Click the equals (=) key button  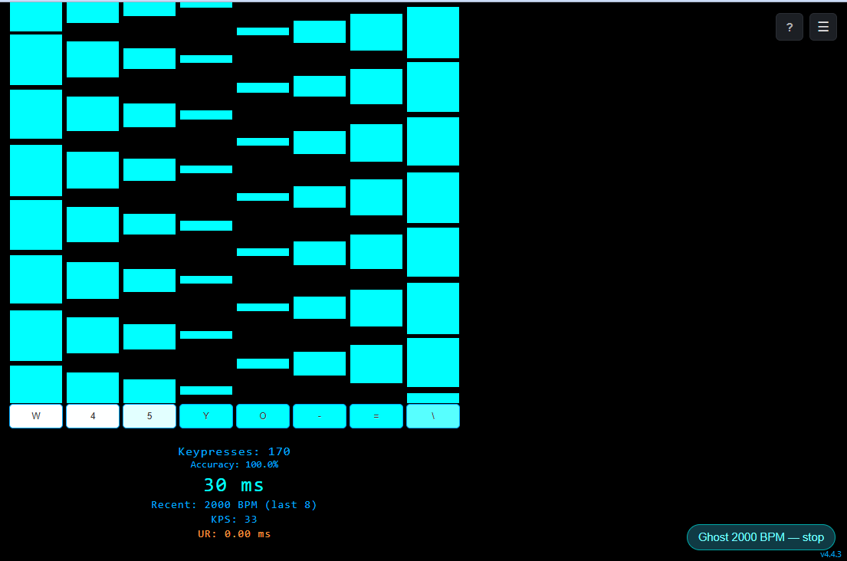tap(376, 415)
